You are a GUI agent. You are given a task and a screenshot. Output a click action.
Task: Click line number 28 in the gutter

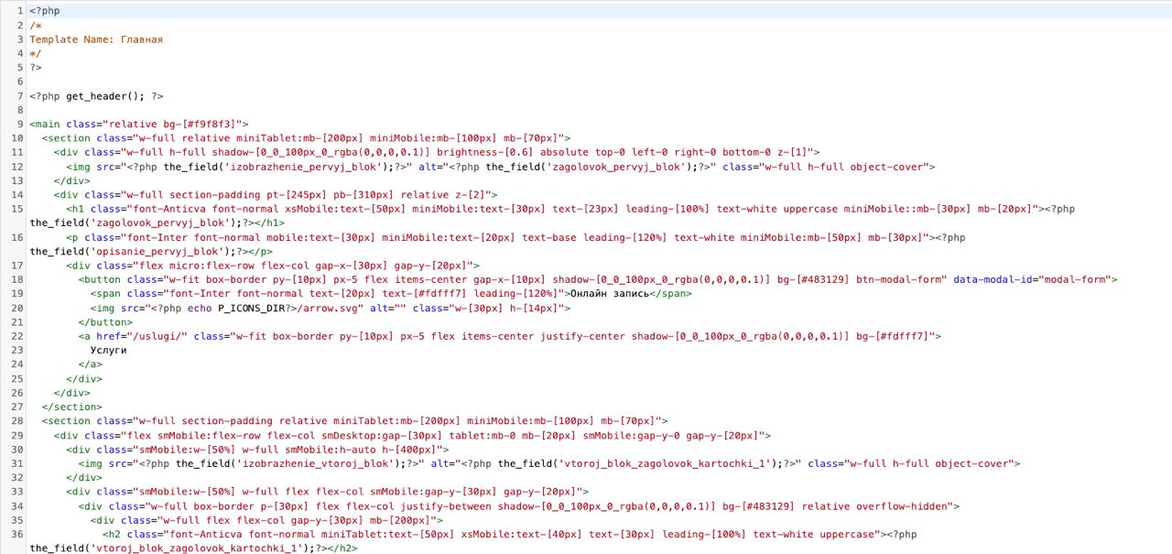pyautogui.click(x=17, y=421)
